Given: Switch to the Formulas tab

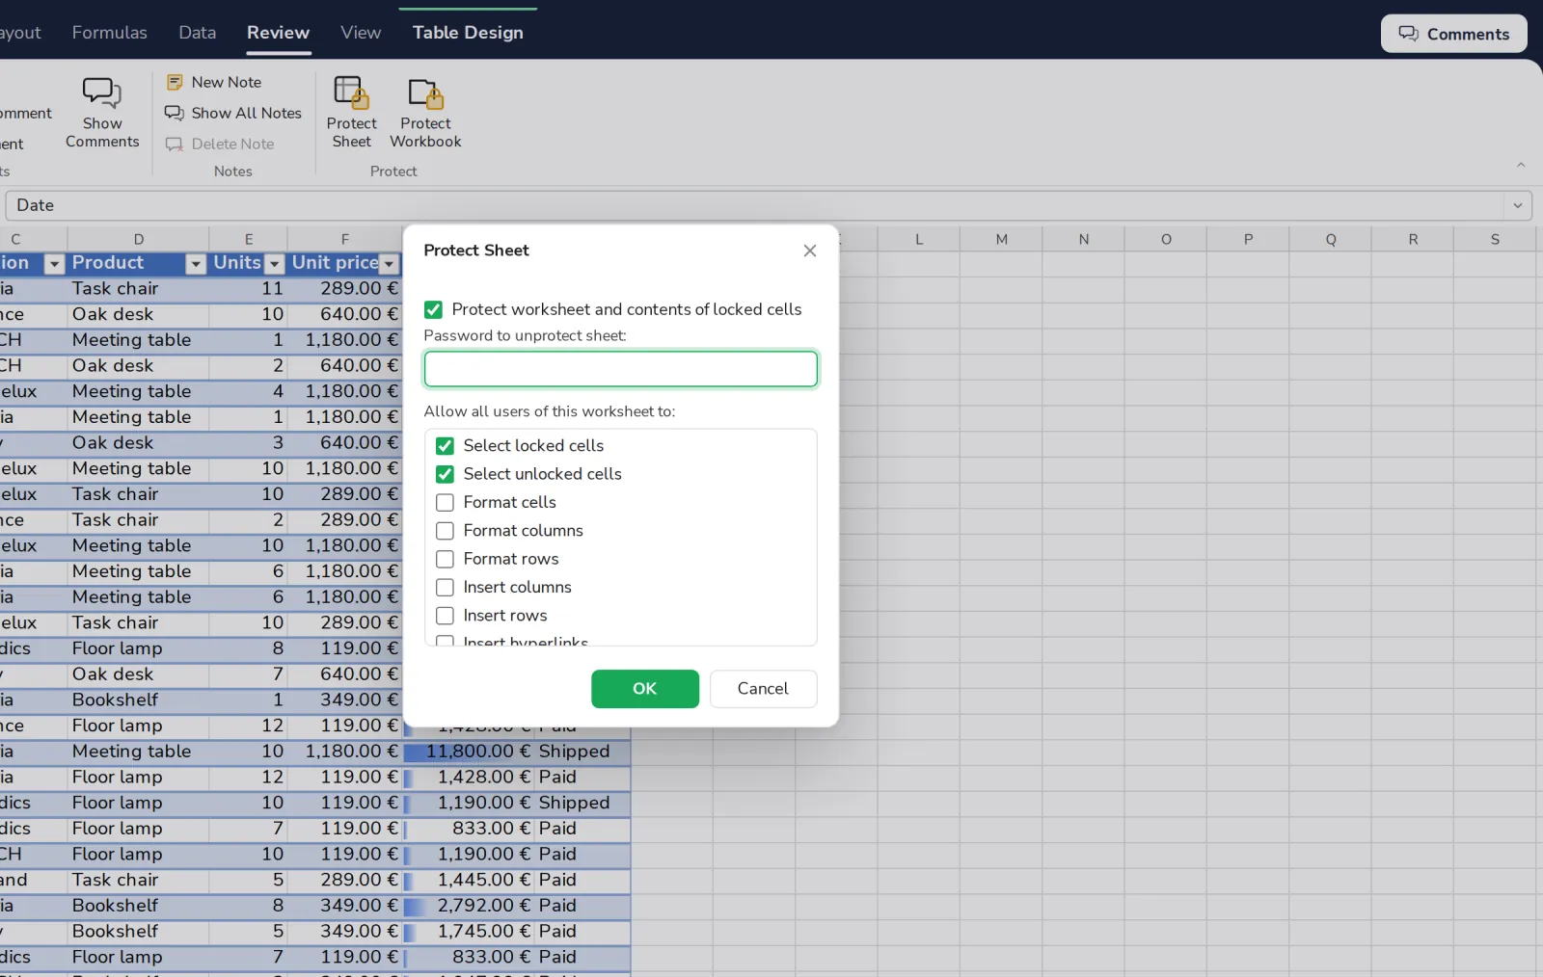Looking at the screenshot, I should click(110, 33).
